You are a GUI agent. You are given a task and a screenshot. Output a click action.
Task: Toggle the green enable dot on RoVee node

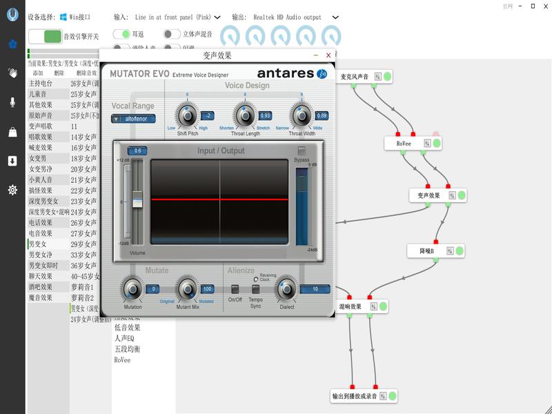click(437, 143)
